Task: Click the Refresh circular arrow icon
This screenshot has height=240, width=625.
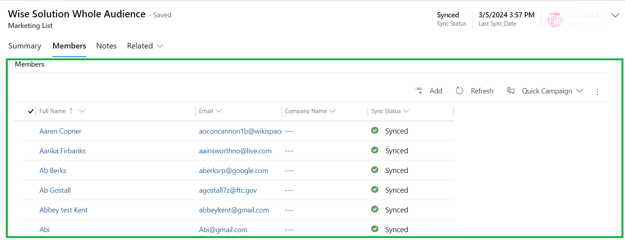Action: click(459, 91)
